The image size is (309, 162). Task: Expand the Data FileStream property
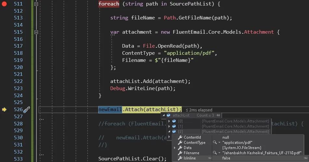tap(175, 148)
